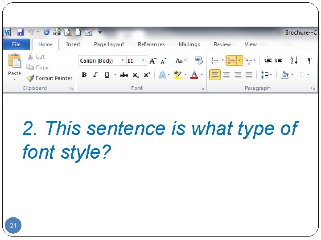Open Print Preview from quick access

68,32
